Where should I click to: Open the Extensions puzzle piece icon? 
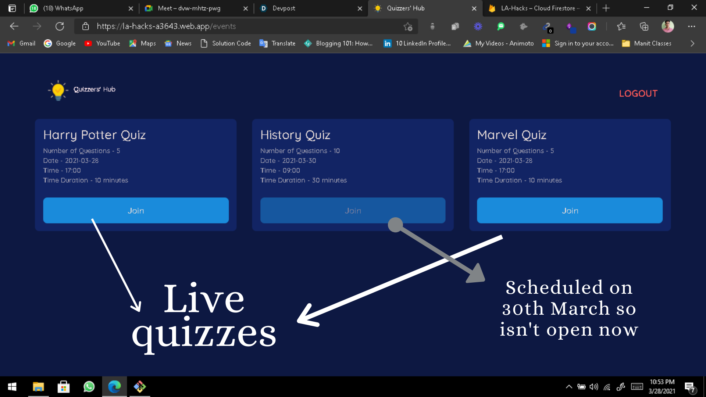tap(524, 26)
